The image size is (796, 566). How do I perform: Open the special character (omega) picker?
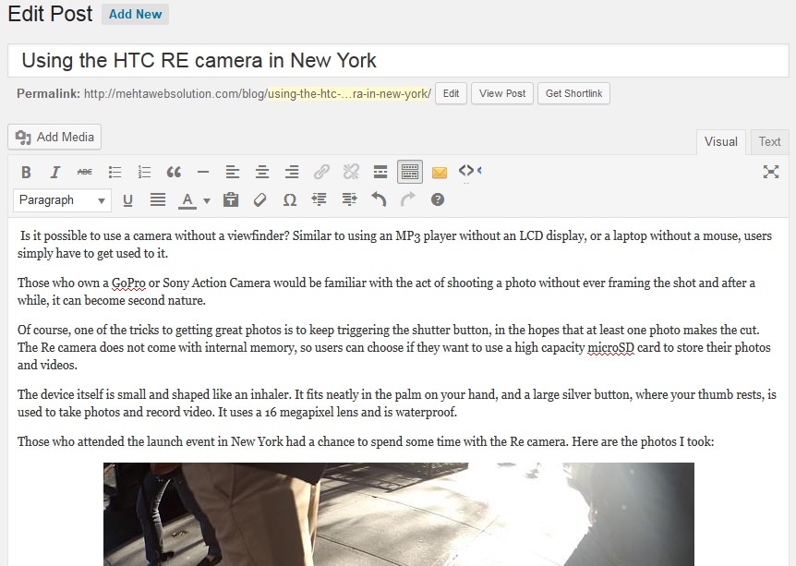pos(290,199)
